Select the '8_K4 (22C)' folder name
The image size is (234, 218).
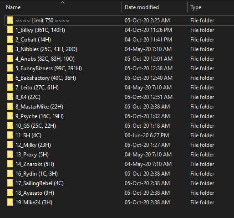[x=28, y=97]
